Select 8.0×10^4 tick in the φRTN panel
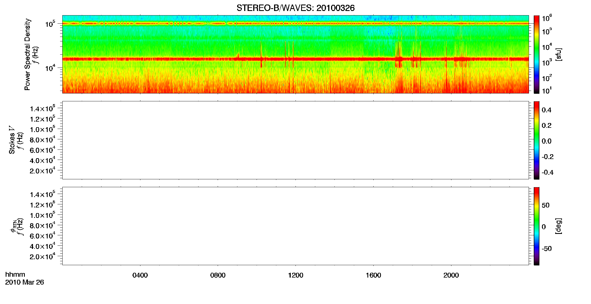This screenshot has height=304, width=591. click(43, 226)
